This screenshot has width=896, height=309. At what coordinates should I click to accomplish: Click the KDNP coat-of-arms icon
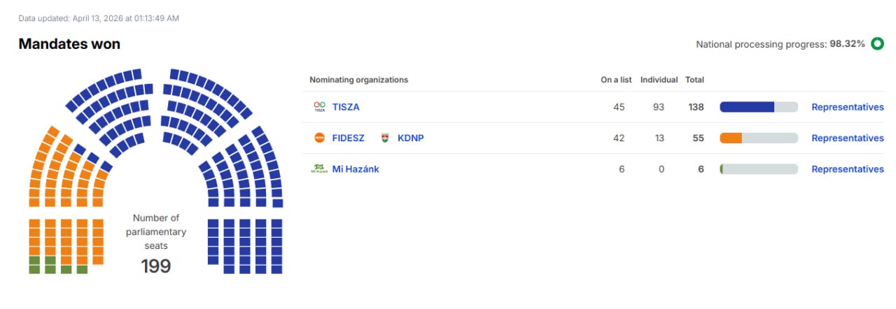click(x=384, y=138)
